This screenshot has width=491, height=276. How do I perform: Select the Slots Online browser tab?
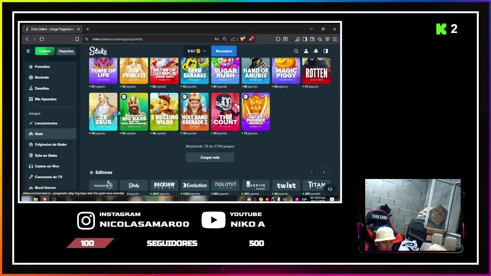tap(52, 29)
